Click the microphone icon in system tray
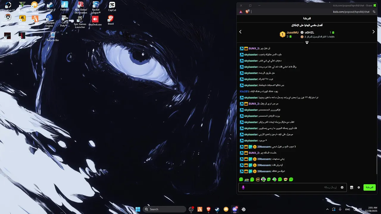The width and height of the screenshot is (381, 214). pos(340,209)
